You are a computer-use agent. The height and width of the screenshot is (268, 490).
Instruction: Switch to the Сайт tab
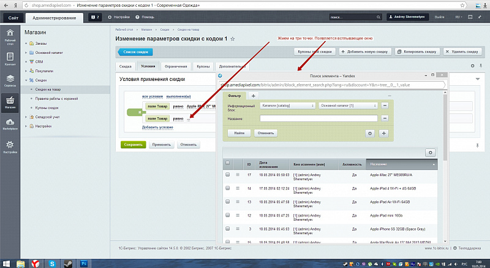[13, 18]
